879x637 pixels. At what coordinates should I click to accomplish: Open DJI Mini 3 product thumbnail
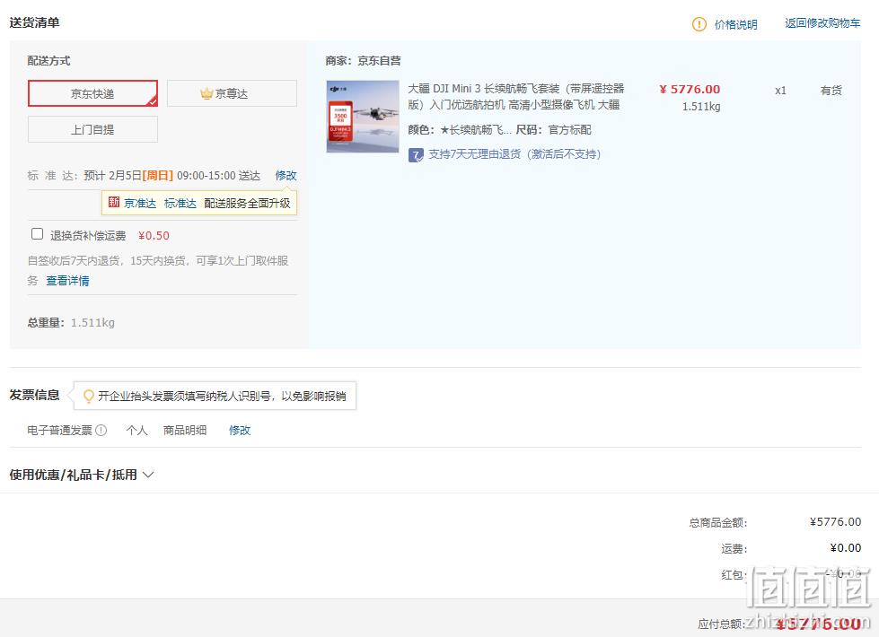tap(363, 117)
